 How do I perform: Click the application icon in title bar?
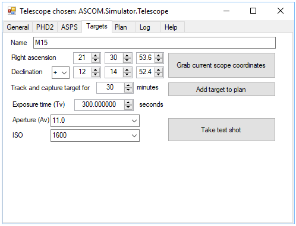pyautogui.click(x=12, y=11)
